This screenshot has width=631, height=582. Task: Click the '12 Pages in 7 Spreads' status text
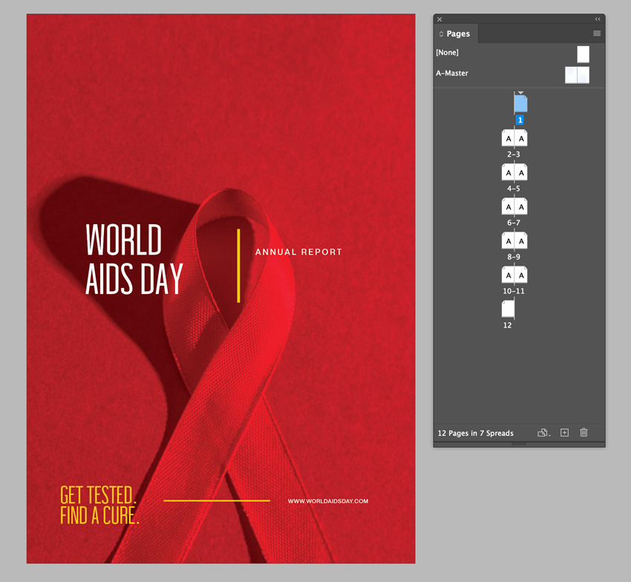(475, 433)
